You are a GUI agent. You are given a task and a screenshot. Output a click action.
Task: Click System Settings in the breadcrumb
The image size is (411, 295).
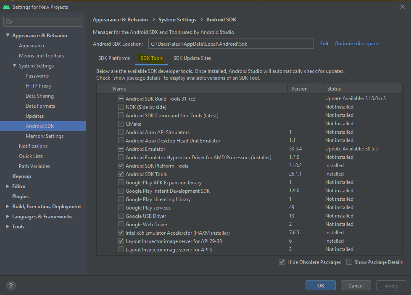(x=177, y=20)
